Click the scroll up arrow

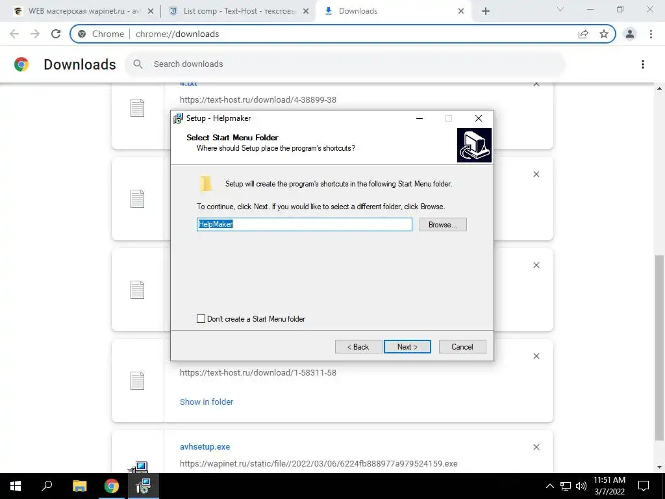pos(659,88)
